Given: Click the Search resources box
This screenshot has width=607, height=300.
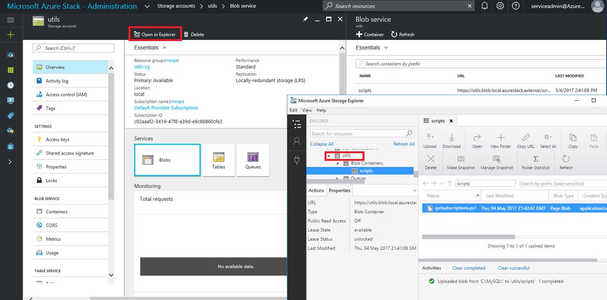Looking at the screenshot, I should click(399, 6).
